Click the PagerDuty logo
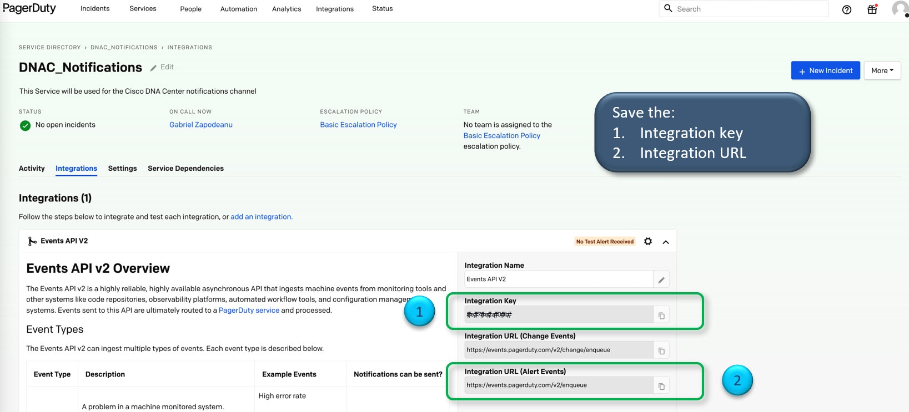909x412 pixels. 29,9
